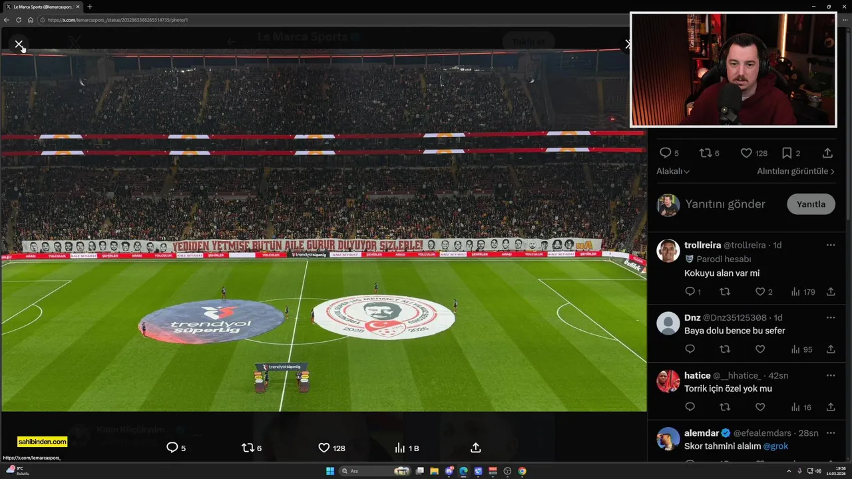
Task: Open Microsoft Edge from the taskbar
Action: (x=463, y=471)
